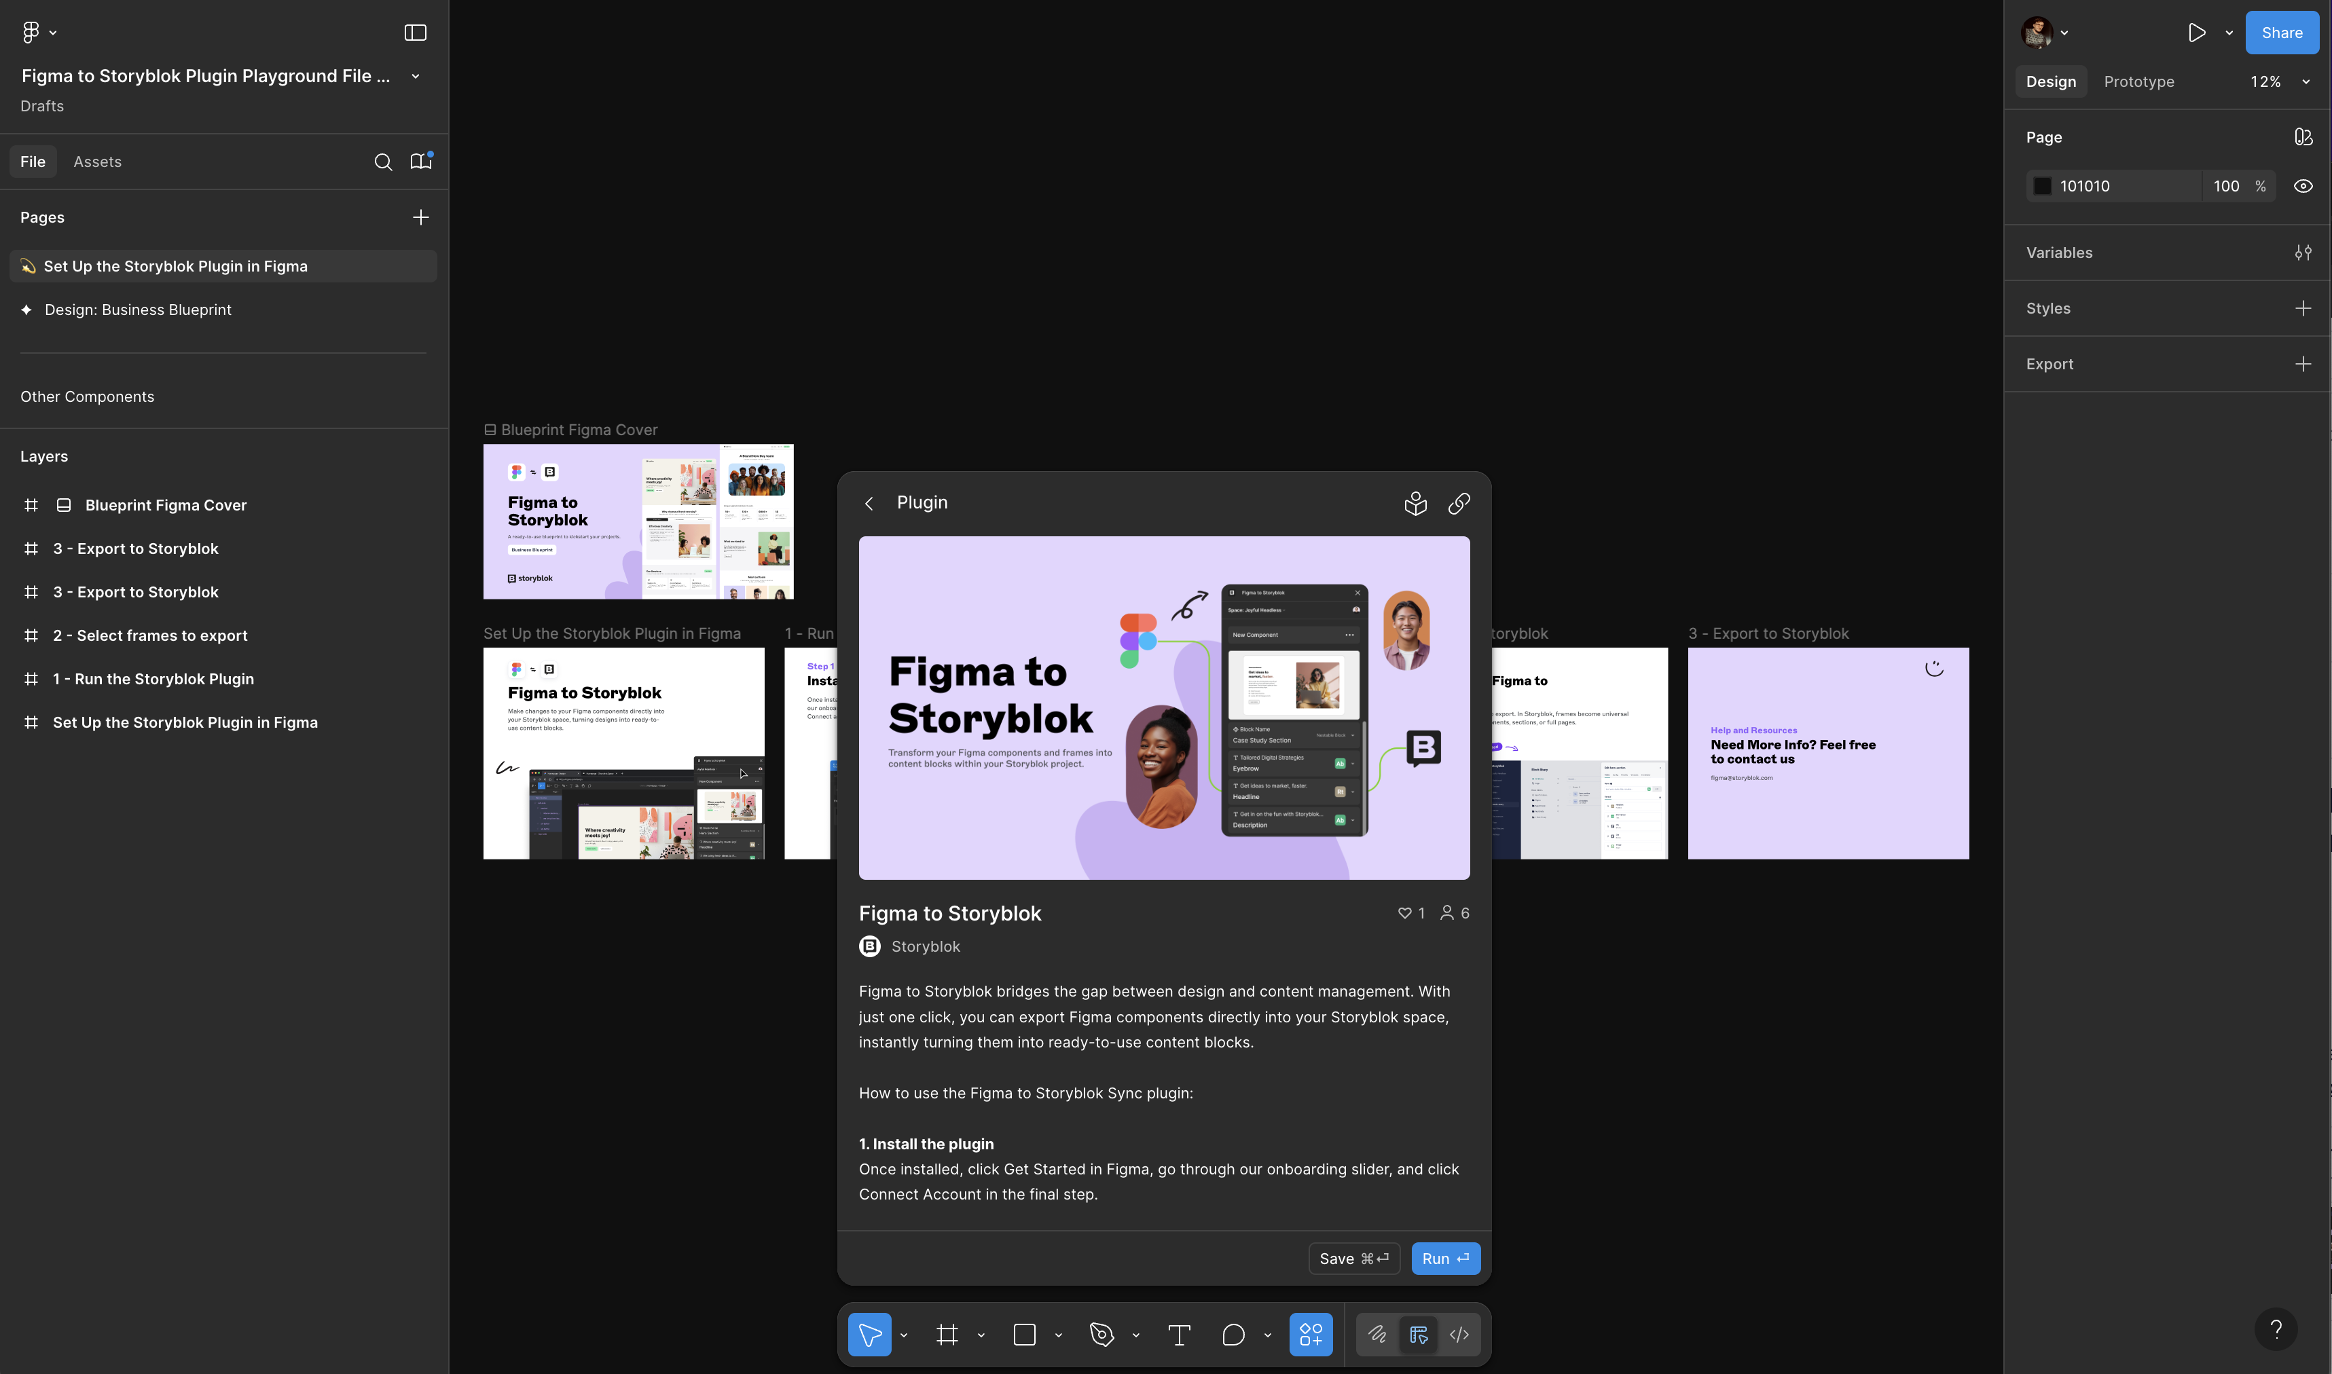
Task: Open the Actions resources tool
Action: tap(1311, 1334)
